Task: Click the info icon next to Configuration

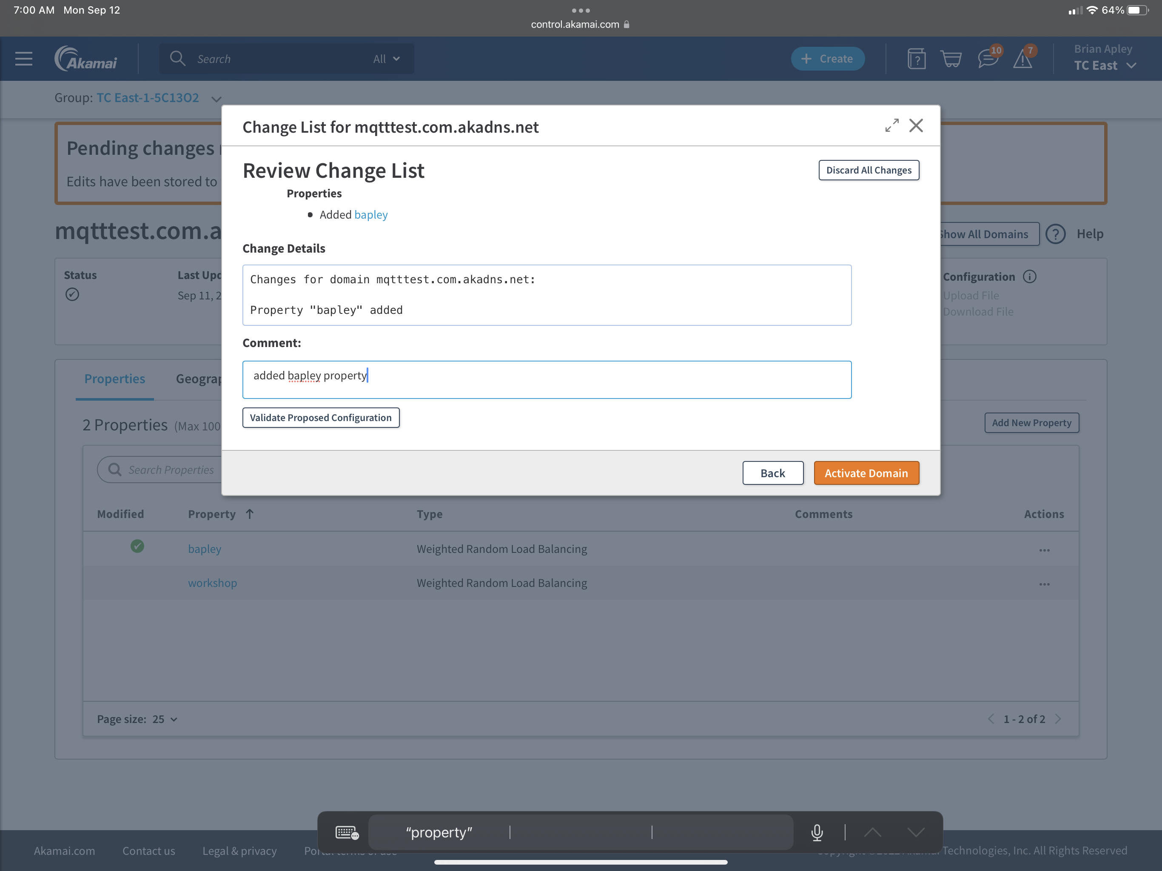Action: pyautogui.click(x=1031, y=276)
